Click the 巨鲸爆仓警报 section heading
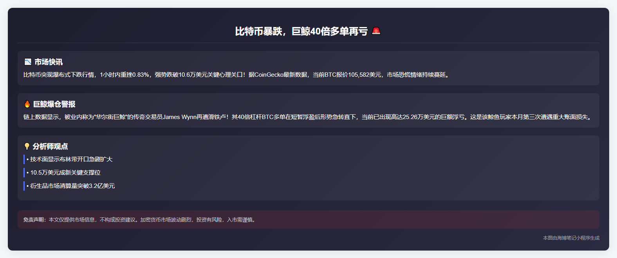This screenshot has width=617, height=258. click(x=54, y=104)
